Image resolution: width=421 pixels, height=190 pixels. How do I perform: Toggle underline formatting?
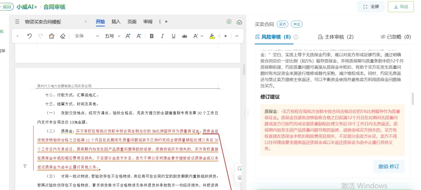coord(173,36)
